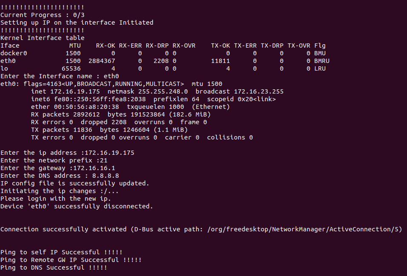The height and width of the screenshot is (276, 407).
Task: Click the broadcast address 172.16.23.255
Action: click(259, 92)
